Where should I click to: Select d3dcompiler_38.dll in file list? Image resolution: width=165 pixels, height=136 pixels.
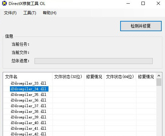(29, 111)
